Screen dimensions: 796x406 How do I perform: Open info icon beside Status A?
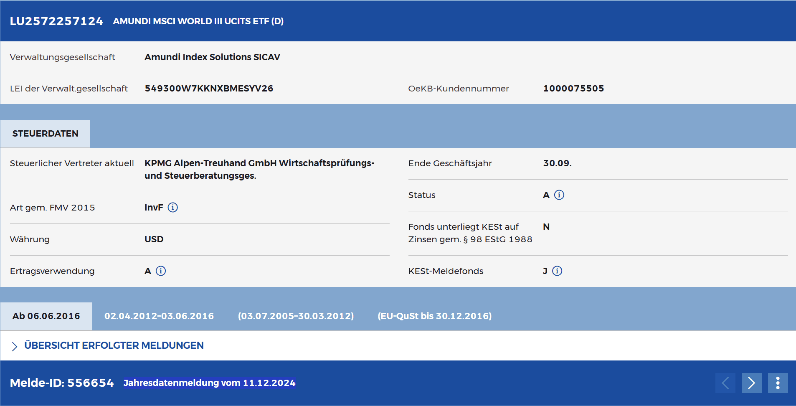(559, 195)
